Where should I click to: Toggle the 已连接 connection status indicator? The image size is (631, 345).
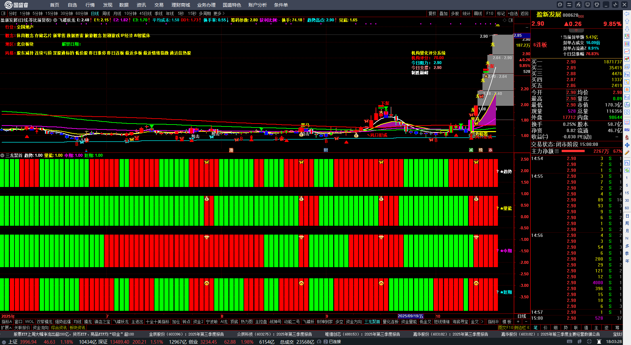332,342
